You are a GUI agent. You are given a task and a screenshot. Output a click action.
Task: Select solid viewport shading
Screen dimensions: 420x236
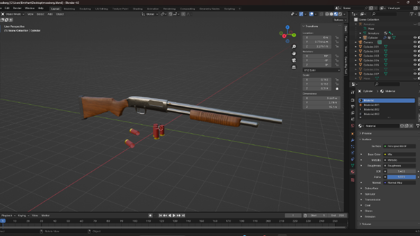point(332,14)
